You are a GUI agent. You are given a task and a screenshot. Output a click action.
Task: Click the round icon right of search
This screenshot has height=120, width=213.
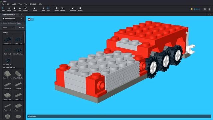[20, 28]
